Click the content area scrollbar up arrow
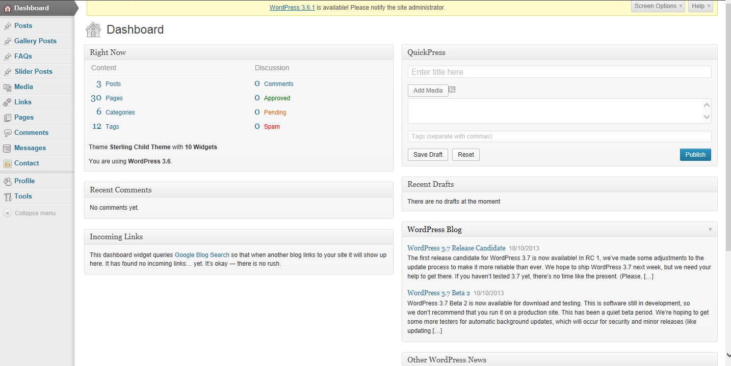The image size is (731, 366). pos(707,105)
